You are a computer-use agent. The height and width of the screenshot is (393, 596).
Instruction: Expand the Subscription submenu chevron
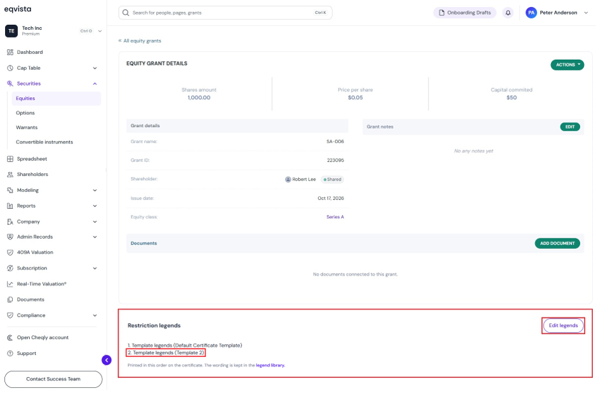pyautogui.click(x=95, y=269)
